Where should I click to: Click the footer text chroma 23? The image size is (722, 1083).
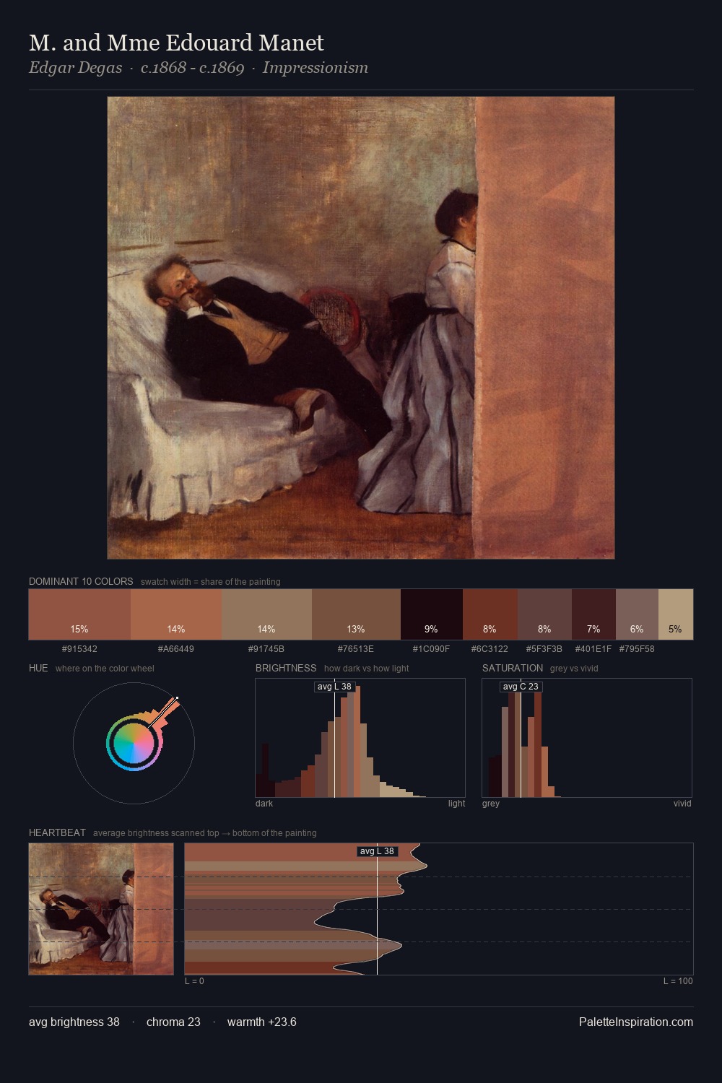click(x=173, y=1022)
